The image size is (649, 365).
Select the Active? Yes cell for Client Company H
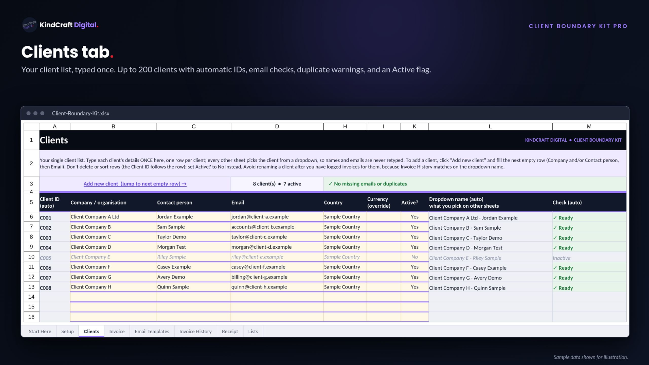414,287
